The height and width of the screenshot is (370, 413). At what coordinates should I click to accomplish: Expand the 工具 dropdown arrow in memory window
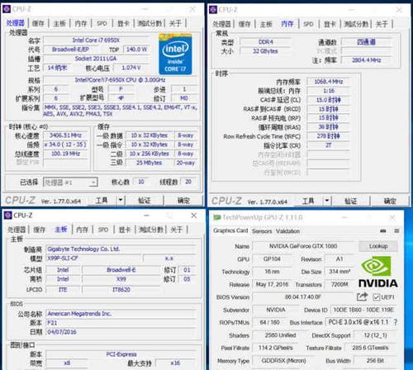click(x=327, y=201)
